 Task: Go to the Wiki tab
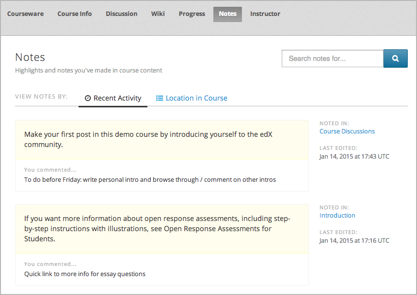pos(158,14)
